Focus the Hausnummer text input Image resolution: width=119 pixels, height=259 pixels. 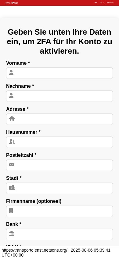[x=60, y=142]
